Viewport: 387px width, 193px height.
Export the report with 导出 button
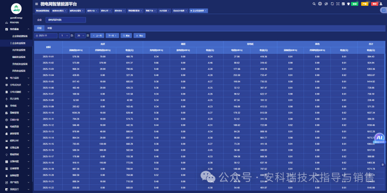139,36
